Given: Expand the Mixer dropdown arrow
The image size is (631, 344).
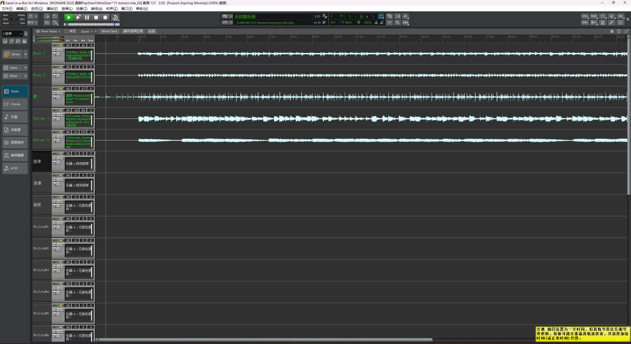Looking at the screenshot, I should 25,76.
